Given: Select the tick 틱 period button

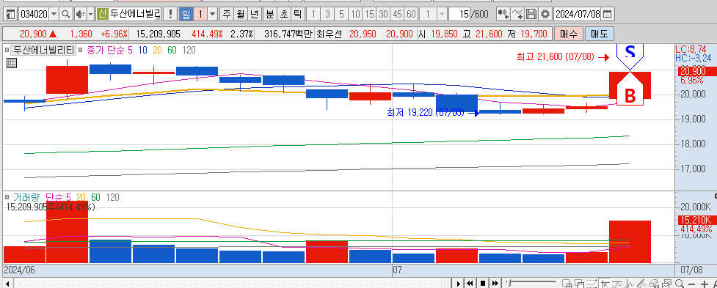Looking at the screenshot, I should (x=298, y=14).
